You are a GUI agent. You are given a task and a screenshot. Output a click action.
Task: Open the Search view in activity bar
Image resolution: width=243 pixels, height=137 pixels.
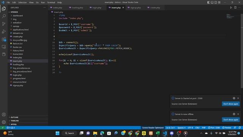point(4,16)
